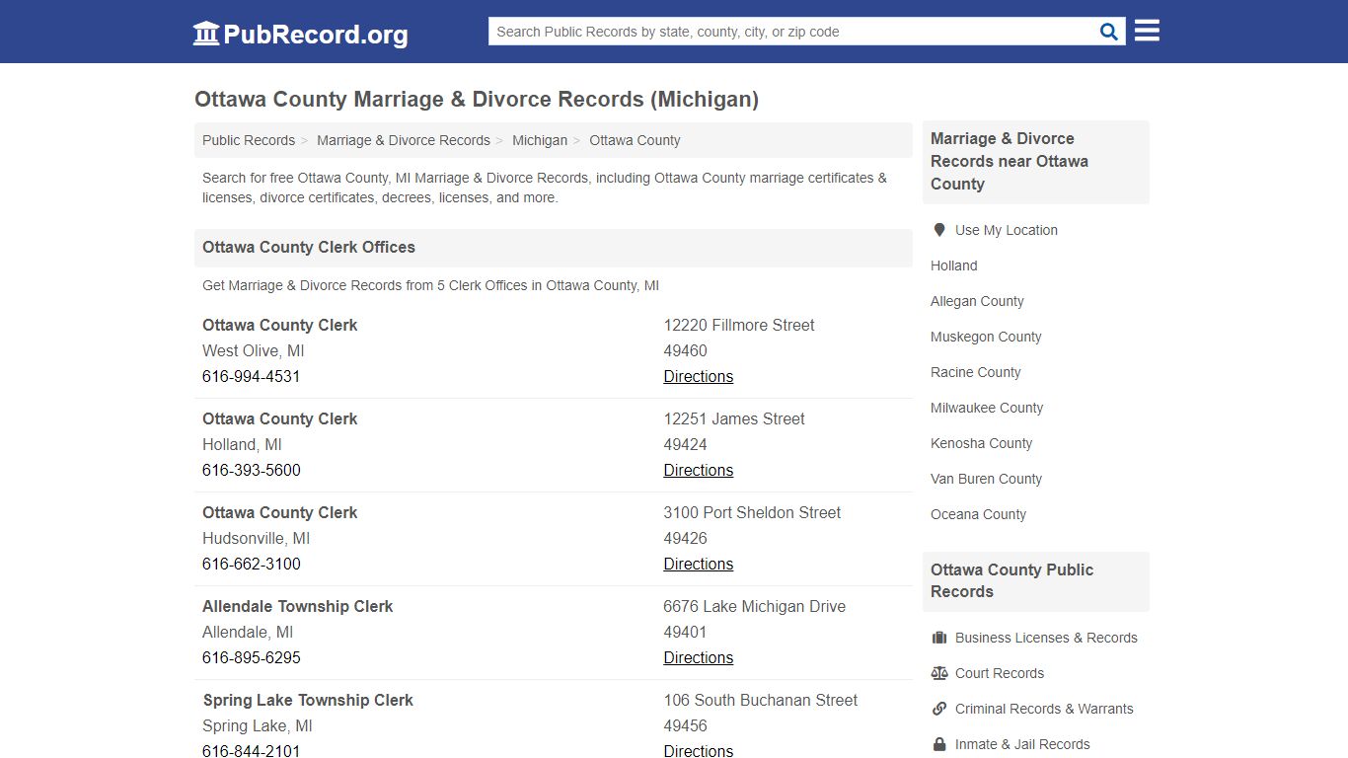Click Use My Location
Screen dimensions: 1348x758
tap(1007, 230)
